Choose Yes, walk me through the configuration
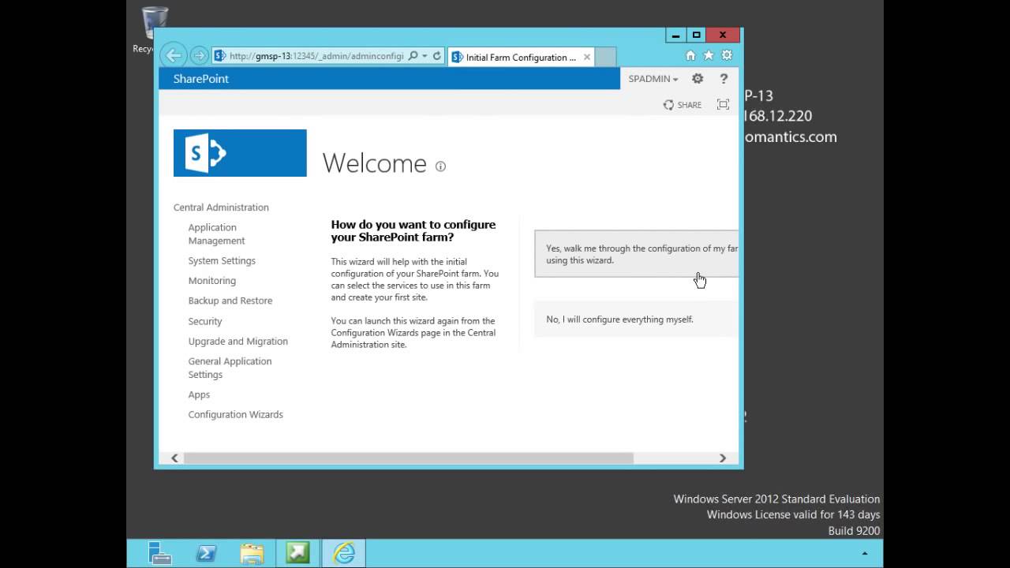The height and width of the screenshot is (568, 1010). pos(636,254)
